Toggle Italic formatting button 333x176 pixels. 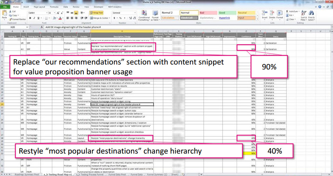(34, 18)
